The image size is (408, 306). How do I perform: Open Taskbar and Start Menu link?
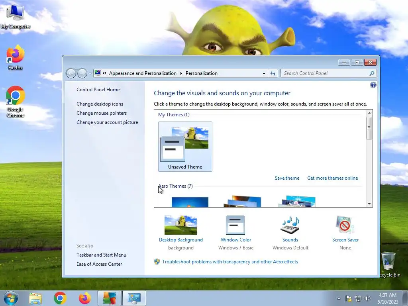coord(101,255)
